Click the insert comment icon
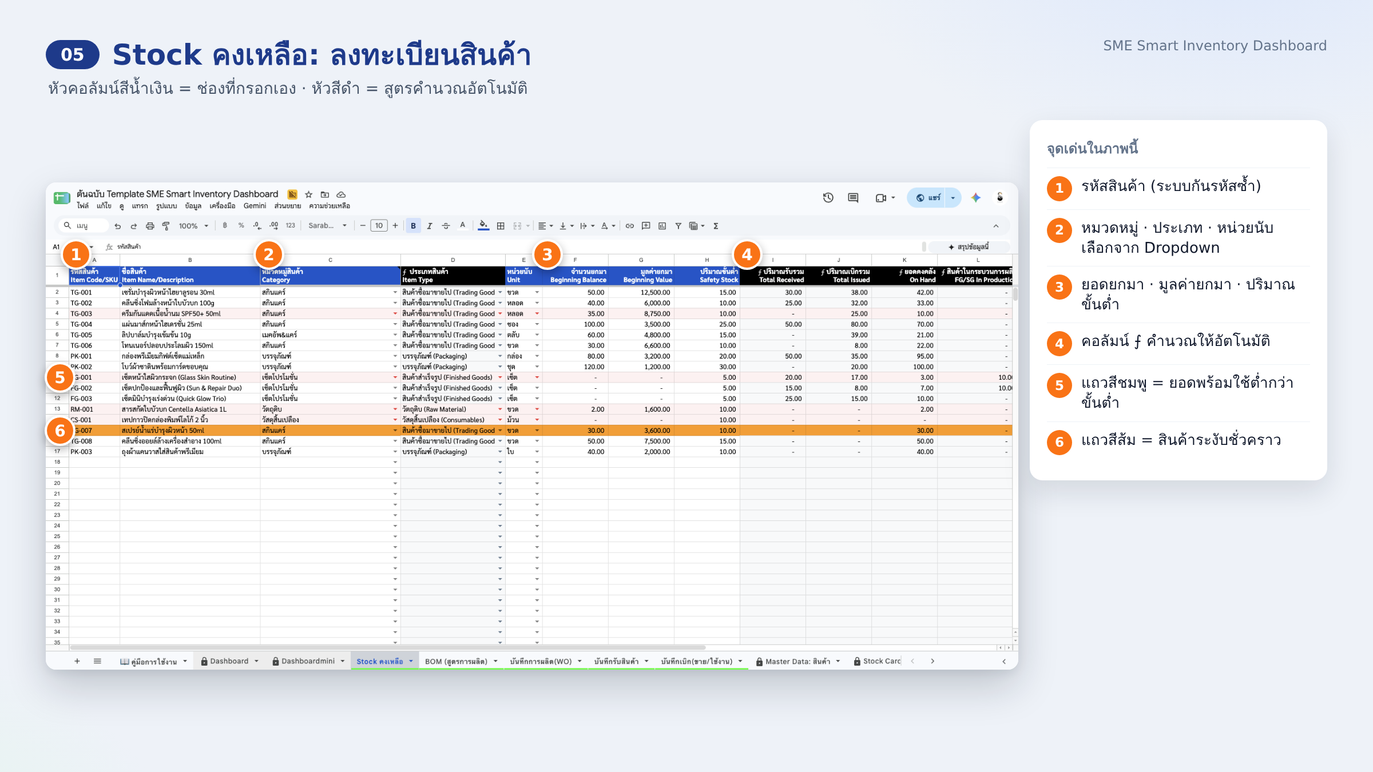Screen dimensions: 1373x772 point(646,226)
